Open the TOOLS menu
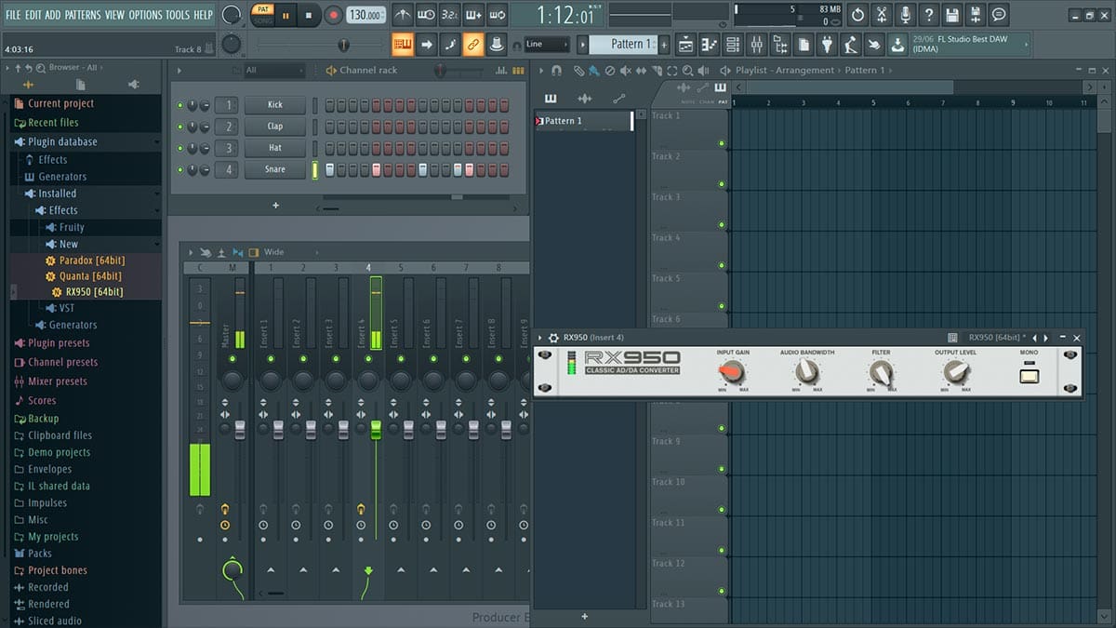The height and width of the screenshot is (628, 1116). tap(177, 15)
